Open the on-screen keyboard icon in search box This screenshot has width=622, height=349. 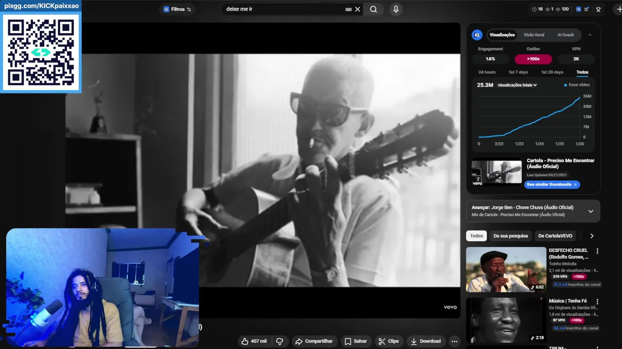tap(348, 9)
